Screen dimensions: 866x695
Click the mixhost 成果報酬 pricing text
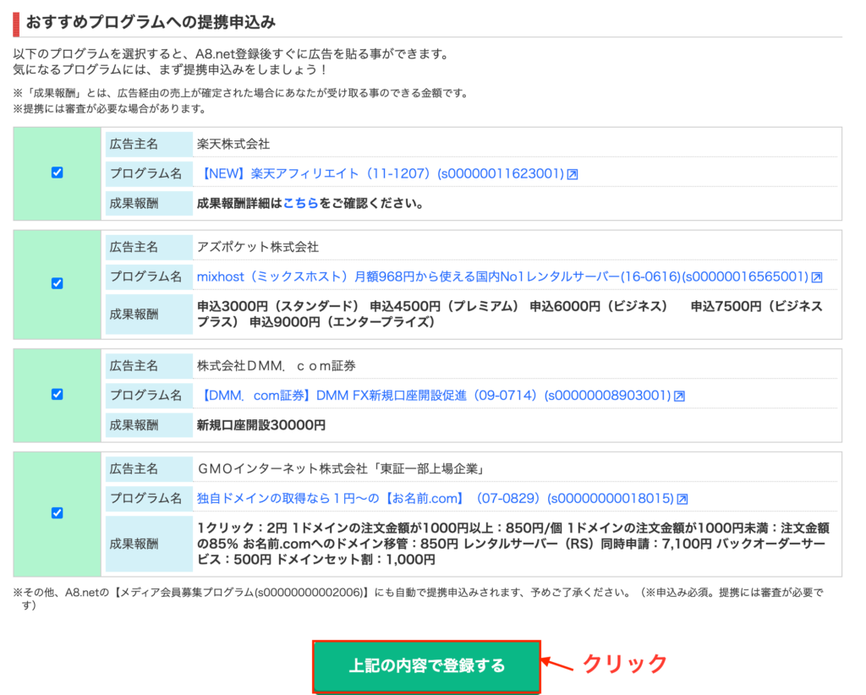[509, 314]
